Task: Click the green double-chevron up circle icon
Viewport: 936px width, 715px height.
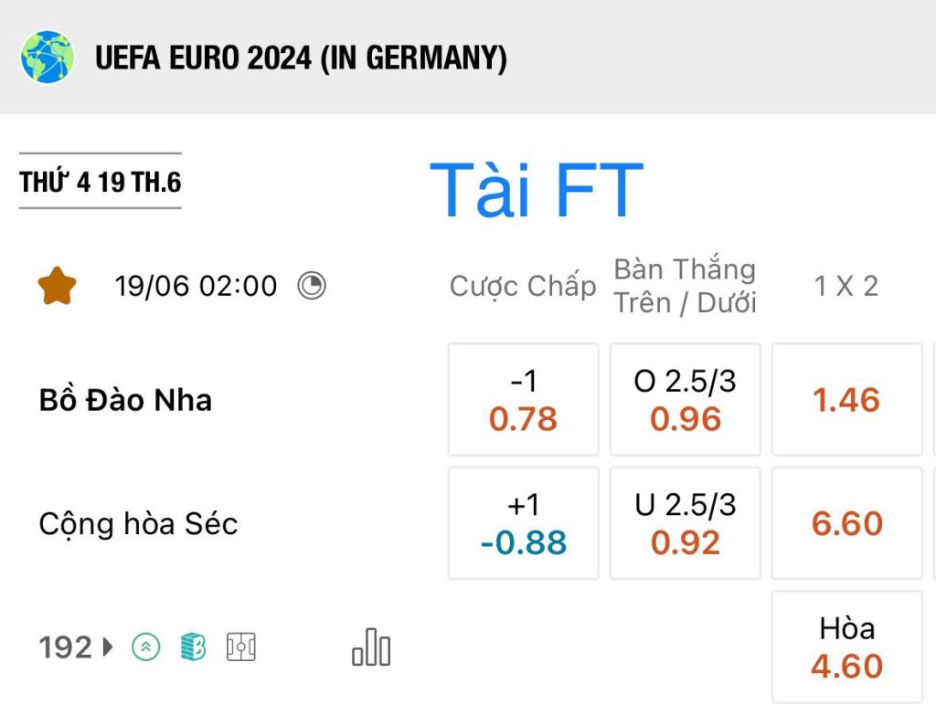Action: coord(145,647)
